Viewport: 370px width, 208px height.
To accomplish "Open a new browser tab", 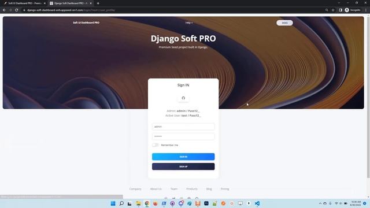I will pos(98,3).
